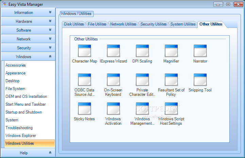The height and width of the screenshot is (158, 245).
Task: Open the Windows Activation icon
Action: click(x=113, y=108)
